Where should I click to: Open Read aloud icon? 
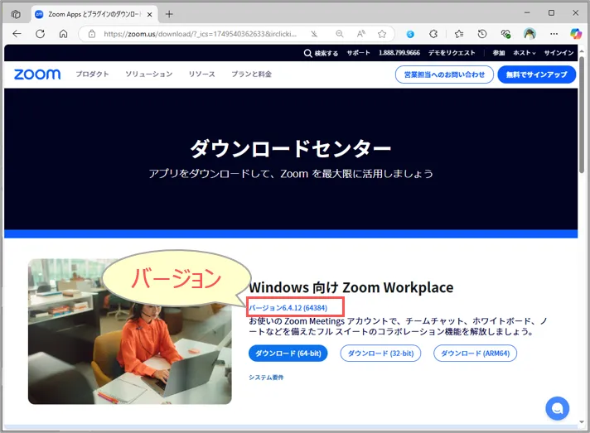tap(360, 34)
